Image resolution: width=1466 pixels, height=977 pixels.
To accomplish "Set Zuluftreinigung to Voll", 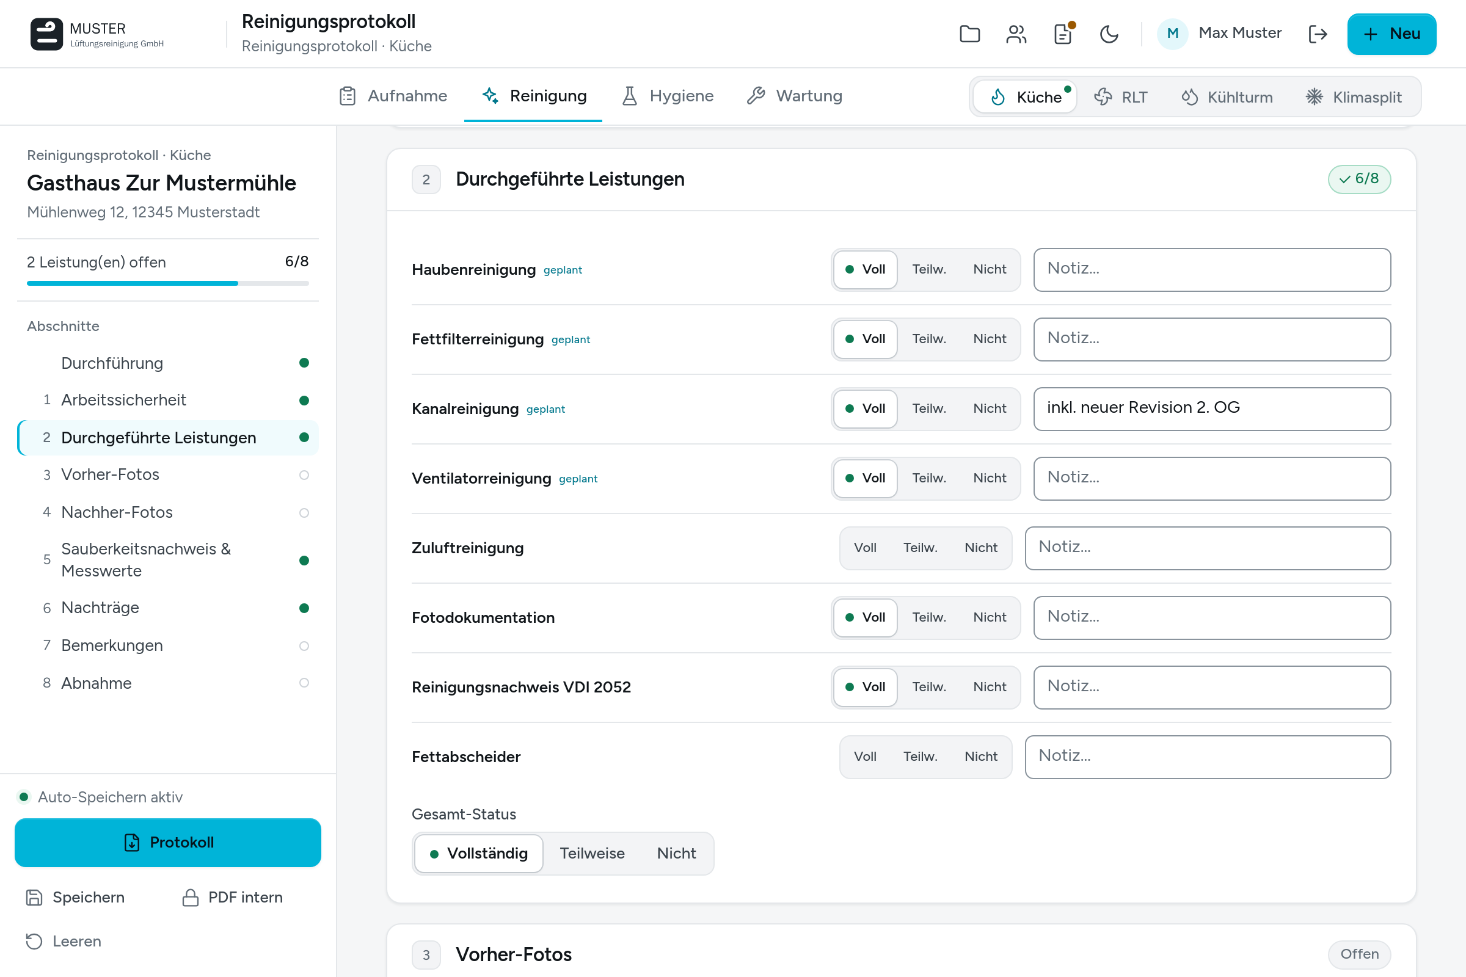I will (864, 548).
